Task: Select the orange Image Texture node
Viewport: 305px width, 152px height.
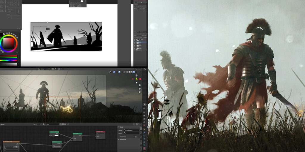Action: point(11,146)
